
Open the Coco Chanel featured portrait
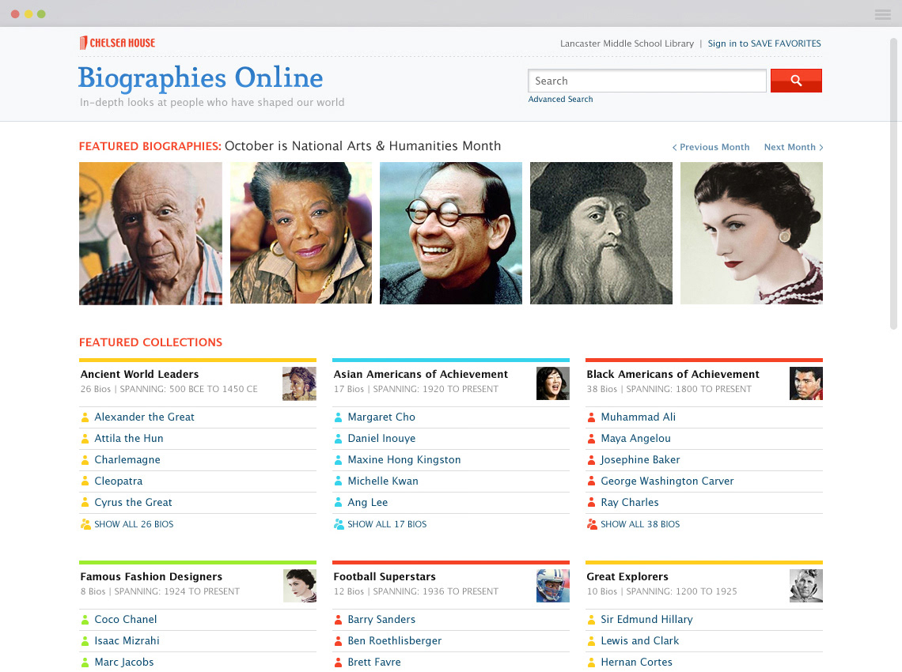[x=752, y=233]
